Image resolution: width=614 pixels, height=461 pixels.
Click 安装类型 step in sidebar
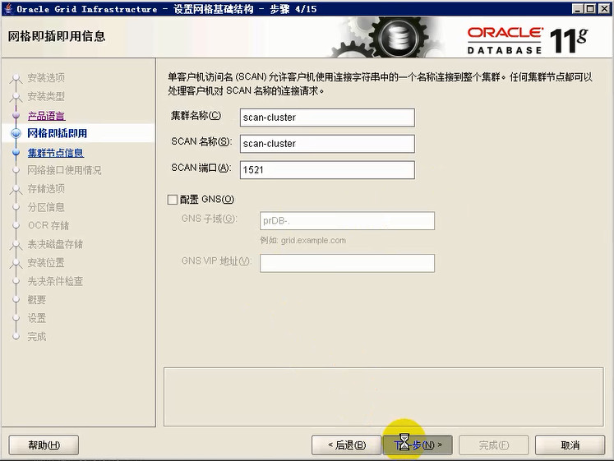click(46, 96)
